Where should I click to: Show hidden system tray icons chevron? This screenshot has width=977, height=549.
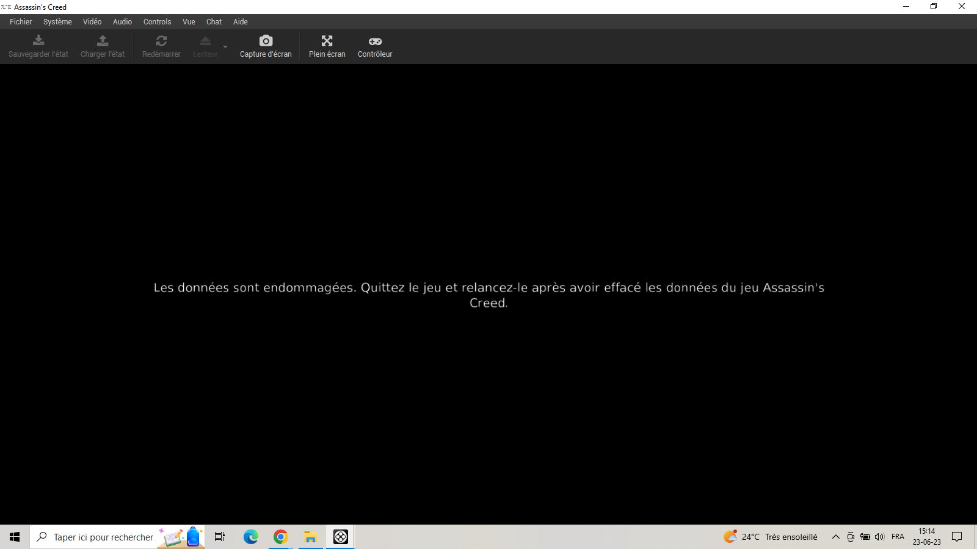pos(836,537)
